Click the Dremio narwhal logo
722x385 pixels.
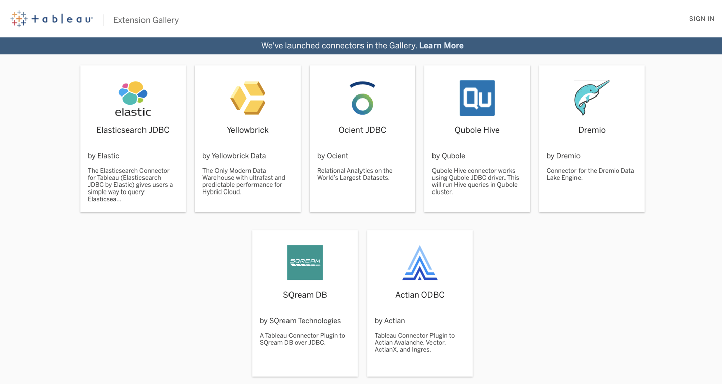click(592, 98)
